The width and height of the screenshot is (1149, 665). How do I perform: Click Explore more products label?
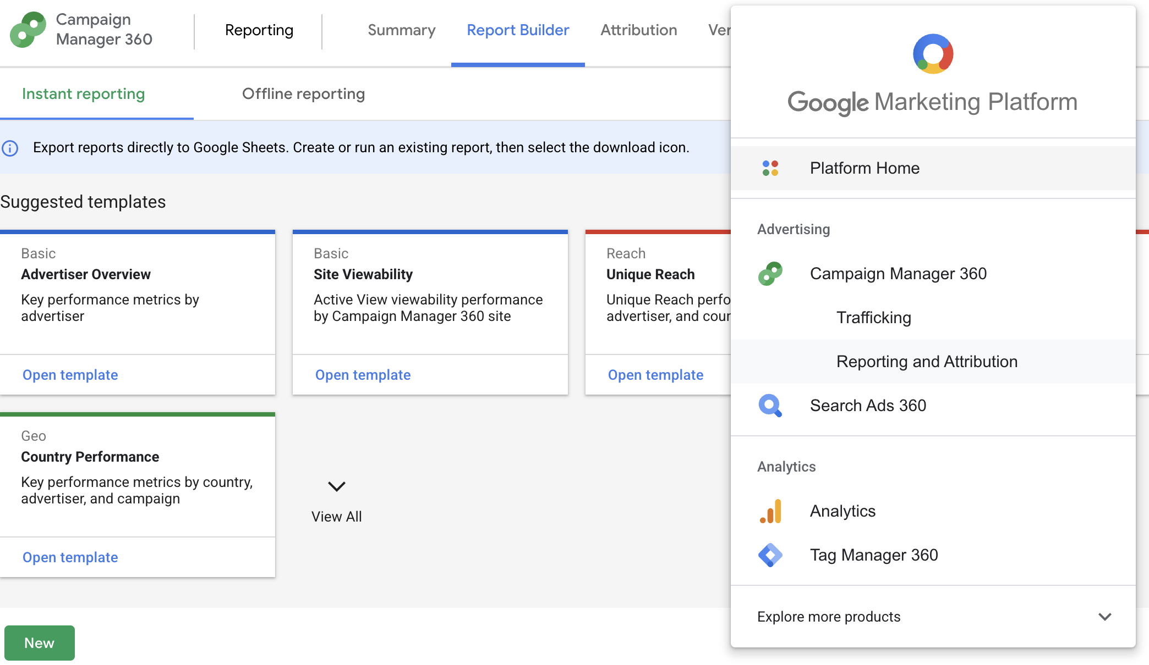click(x=829, y=617)
